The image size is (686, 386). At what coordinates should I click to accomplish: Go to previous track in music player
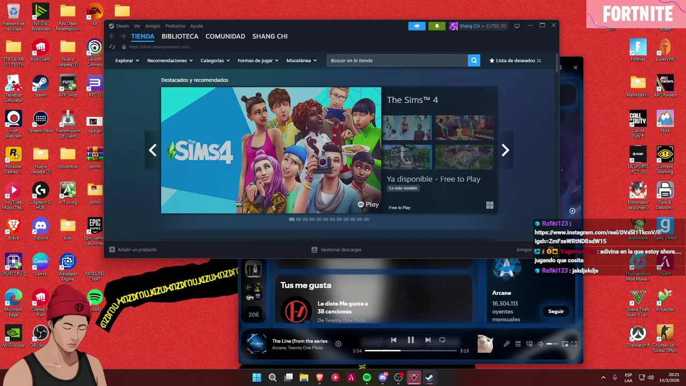point(393,340)
